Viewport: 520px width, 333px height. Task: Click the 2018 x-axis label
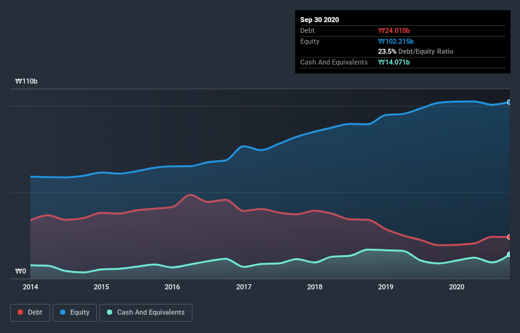click(x=315, y=287)
